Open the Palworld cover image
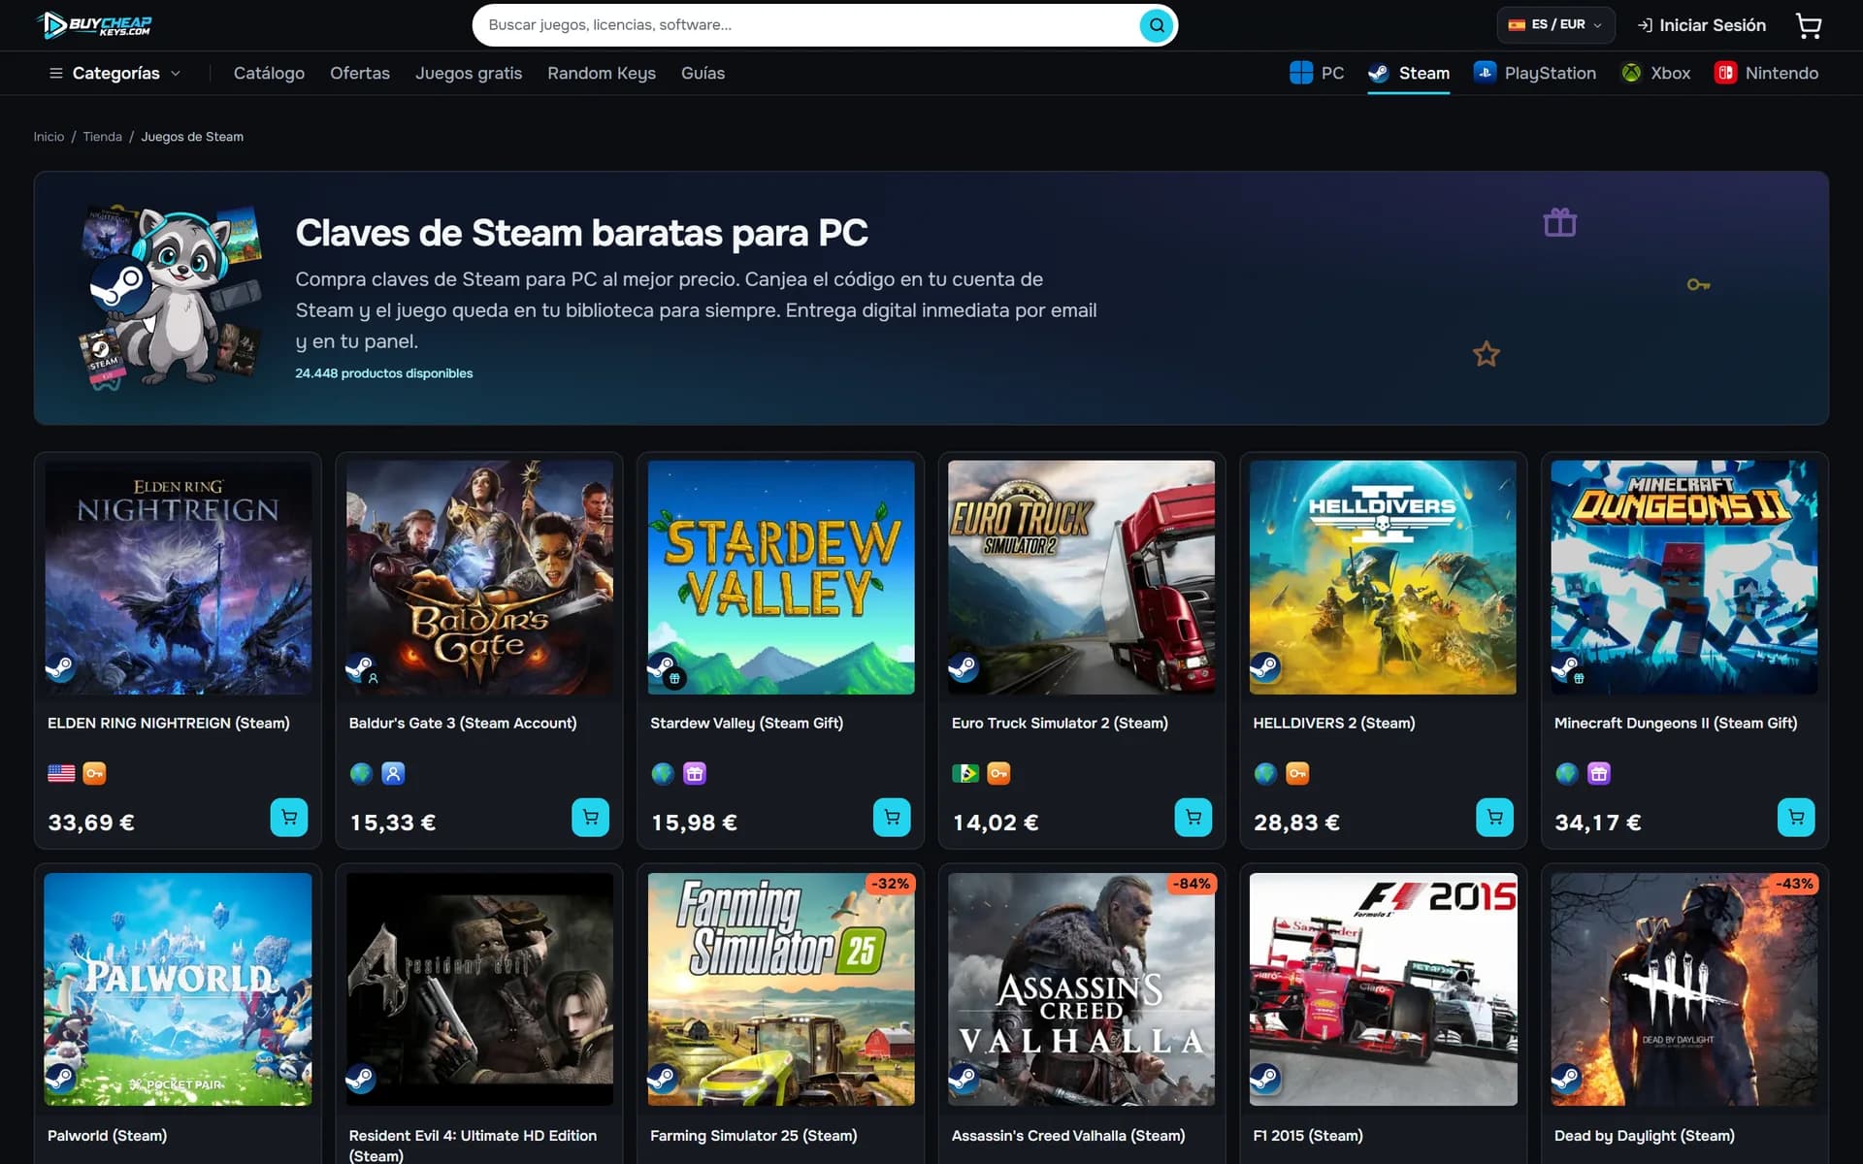This screenshot has height=1164, width=1863. pos(178,989)
